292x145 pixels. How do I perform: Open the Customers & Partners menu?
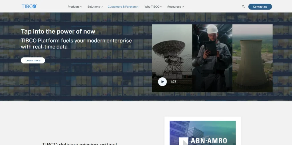coord(123,7)
